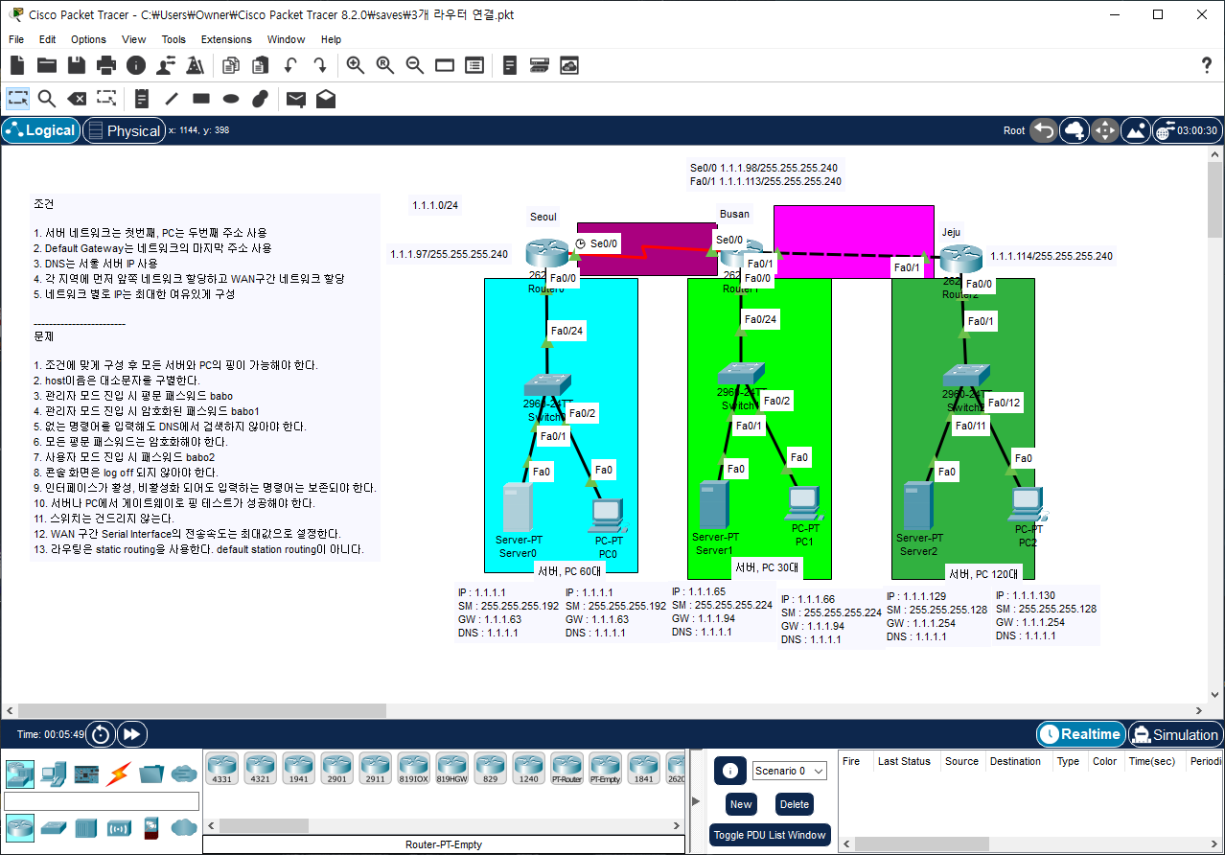Select the Server0 device
This screenshot has height=855, width=1225.
coord(517,508)
